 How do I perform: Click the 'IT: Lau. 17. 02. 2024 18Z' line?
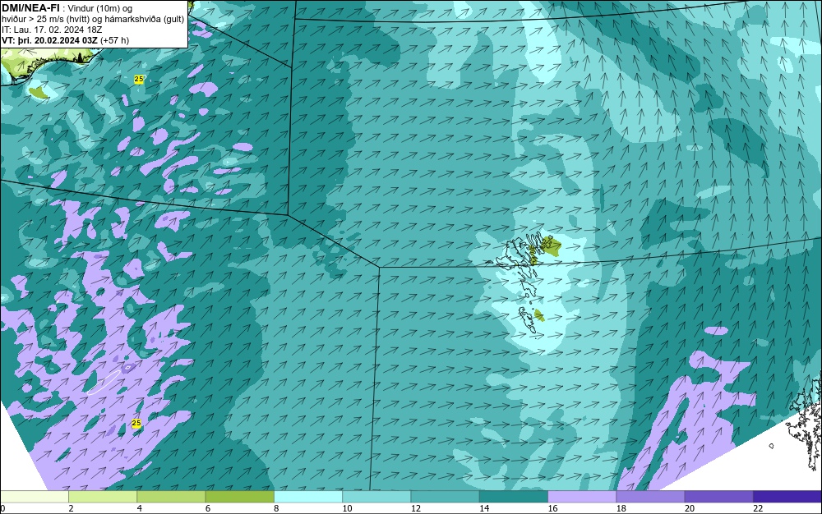[52, 30]
